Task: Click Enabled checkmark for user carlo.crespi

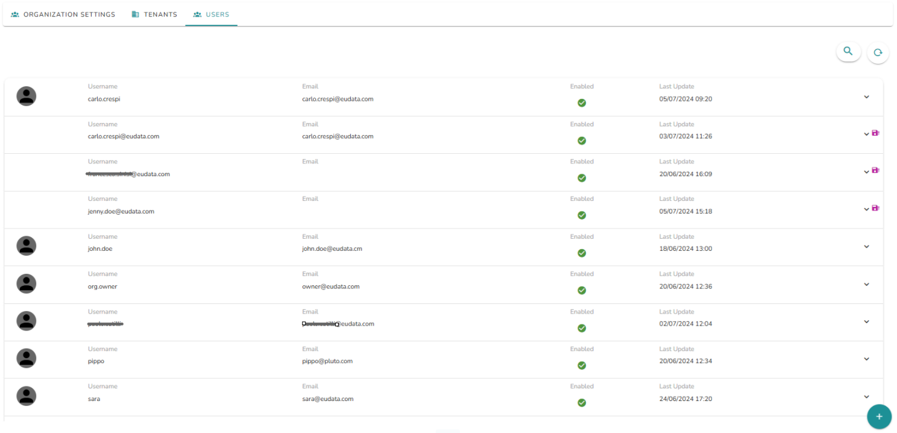Action: click(x=582, y=103)
